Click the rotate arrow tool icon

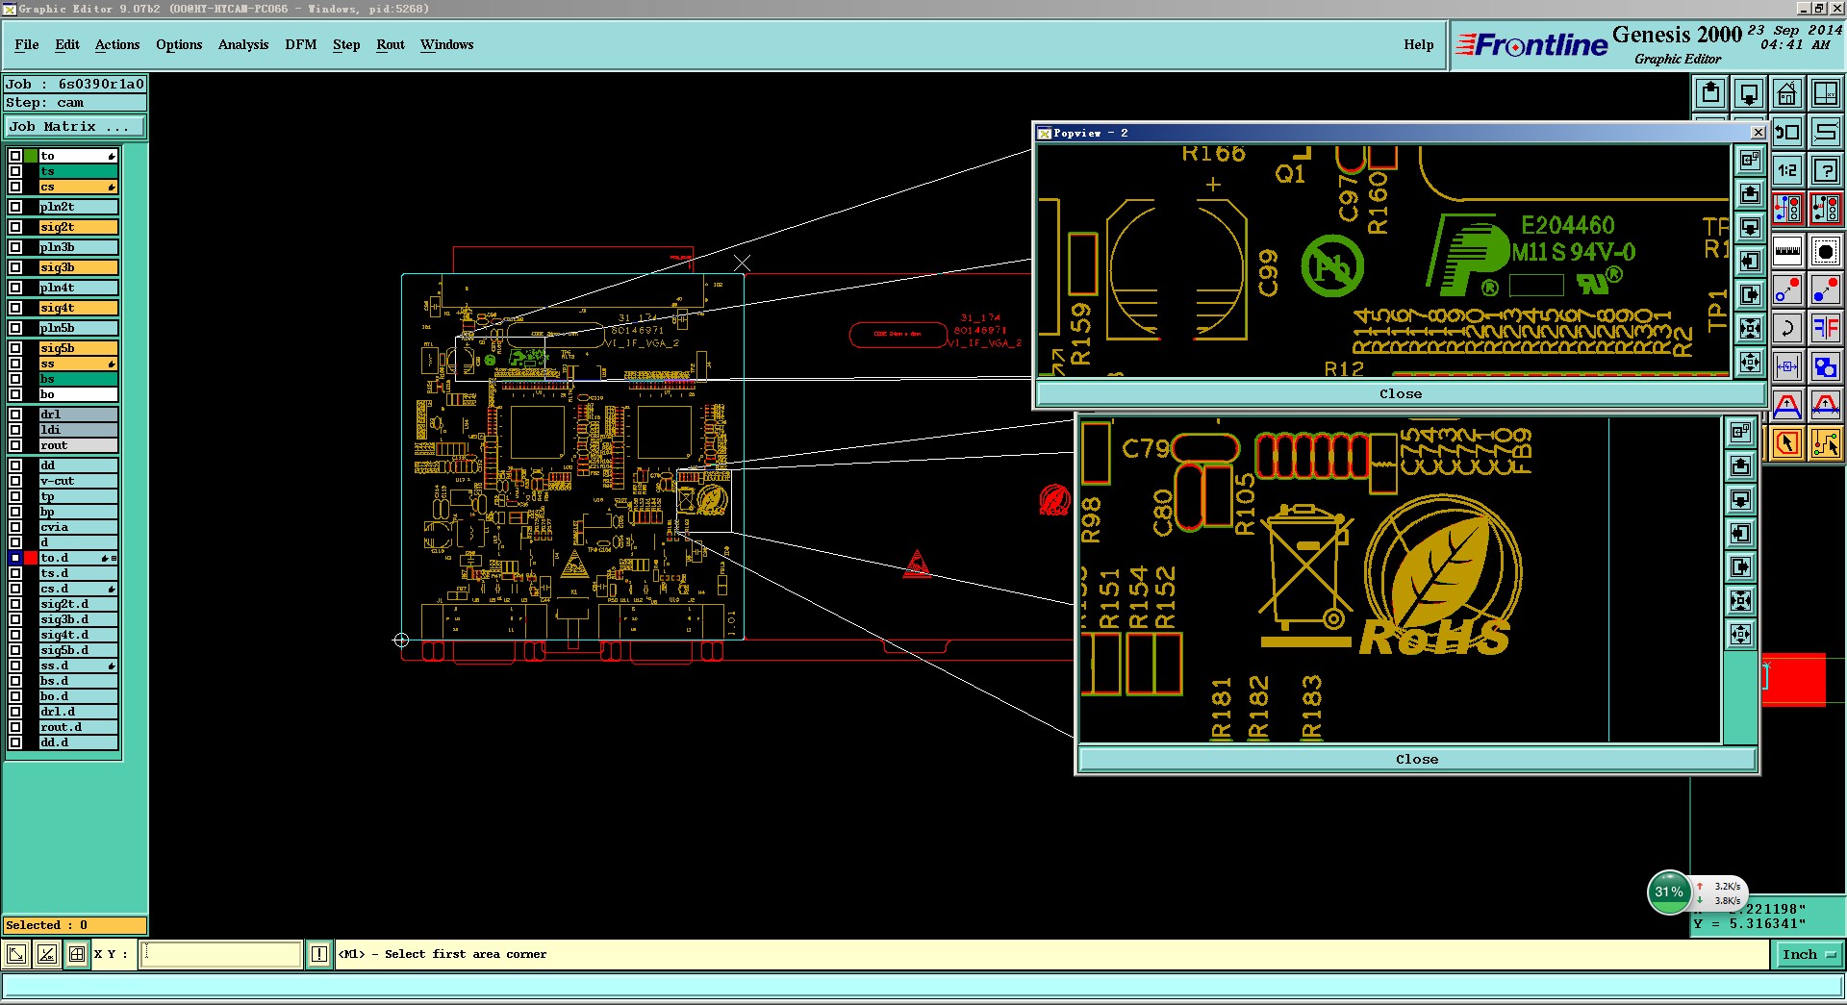(x=1786, y=328)
